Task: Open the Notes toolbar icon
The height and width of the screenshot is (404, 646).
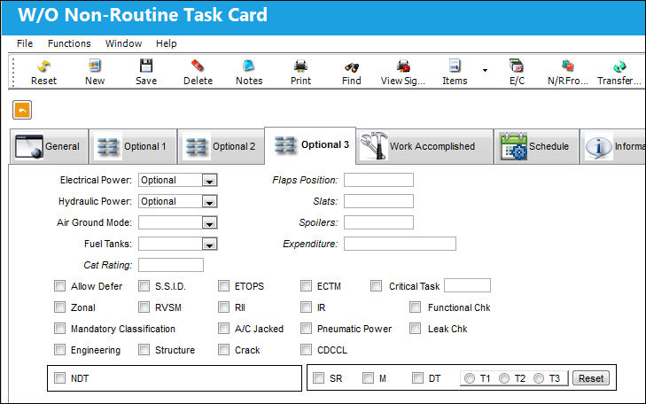Action: 249,66
